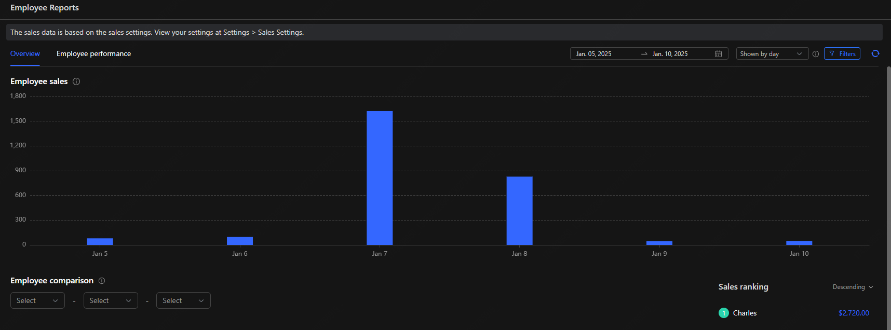Switch to the Overview tab

tap(25, 54)
